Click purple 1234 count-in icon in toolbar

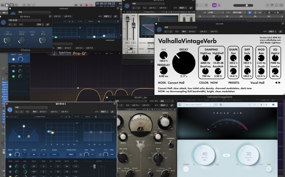pos(214,5)
